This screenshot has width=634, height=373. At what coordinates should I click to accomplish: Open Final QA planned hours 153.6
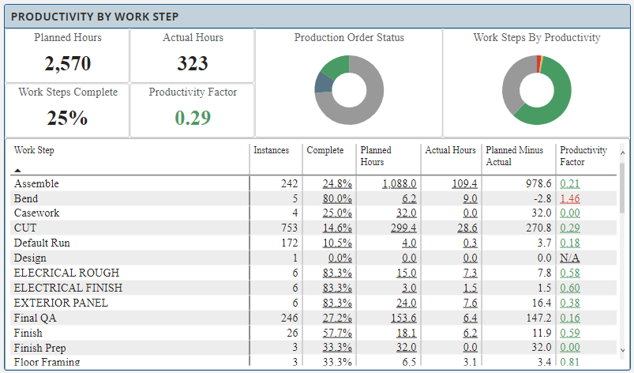coord(400,318)
